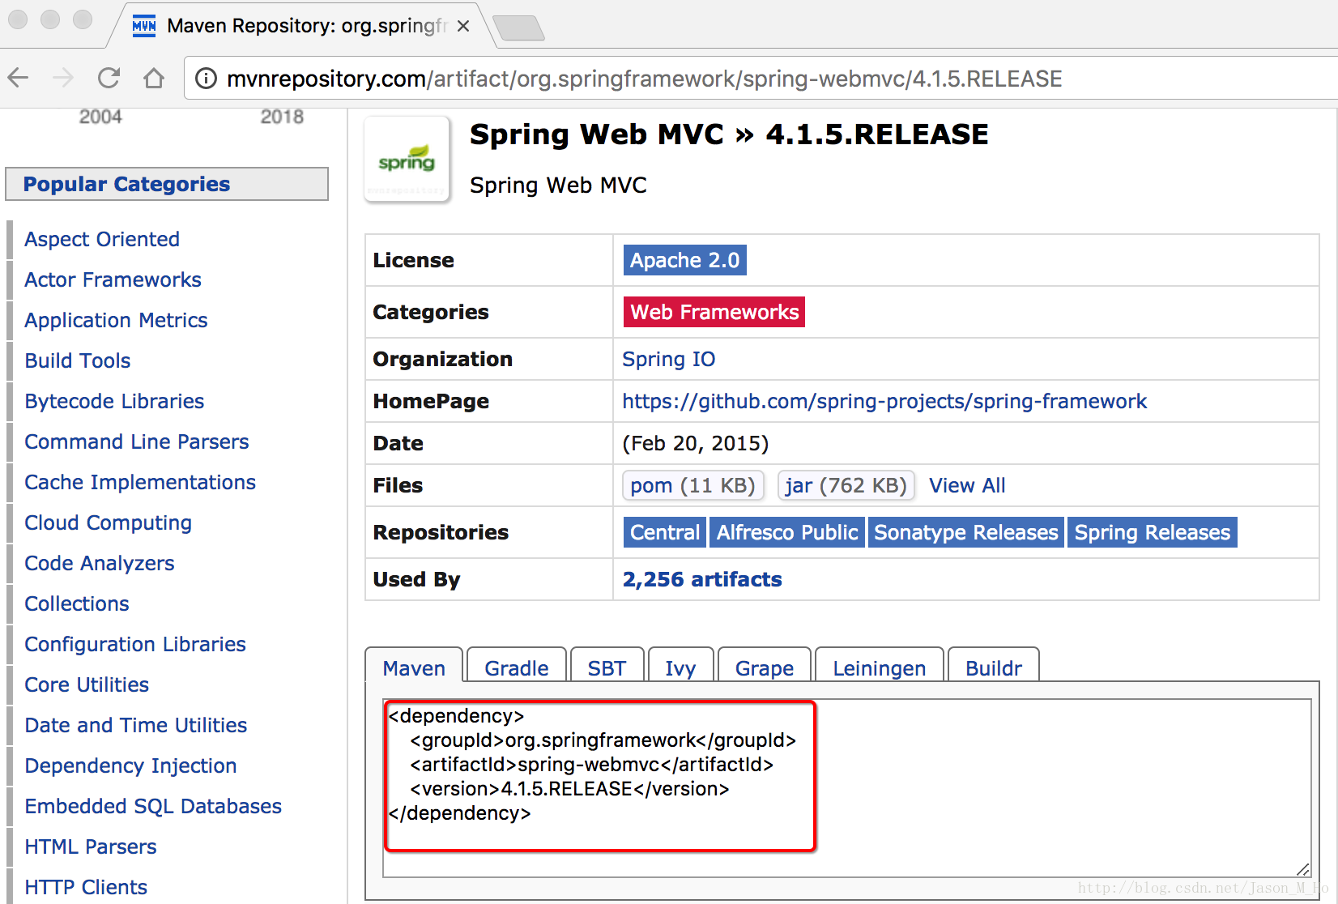Switch to the Buildr tab

[x=994, y=668]
